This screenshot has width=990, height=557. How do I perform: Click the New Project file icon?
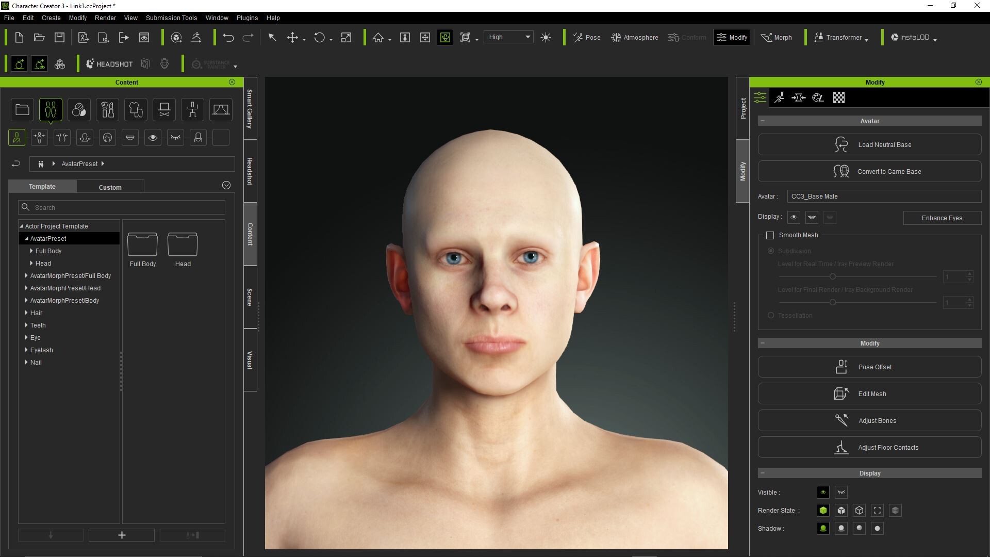(19, 37)
